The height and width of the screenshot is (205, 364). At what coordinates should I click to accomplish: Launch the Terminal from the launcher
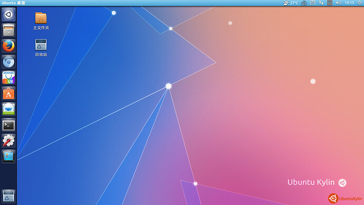(x=8, y=125)
